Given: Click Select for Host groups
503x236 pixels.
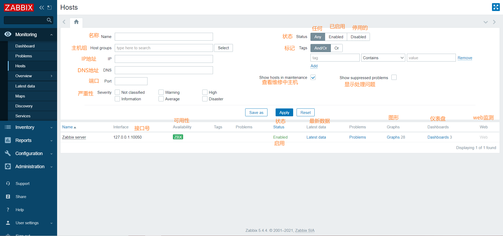Looking at the screenshot, I should [223, 48].
